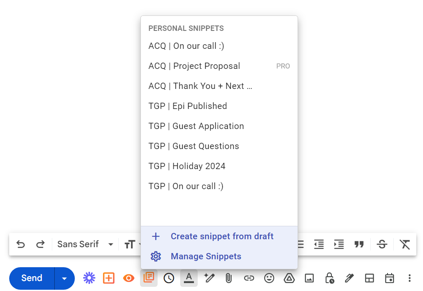
Task: Open the text color picker
Action: [x=189, y=278]
